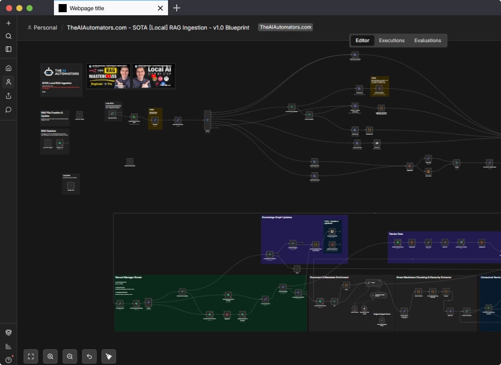501x365 pixels.
Task: Tidy up the workflow with broom button
Action: tap(109, 357)
